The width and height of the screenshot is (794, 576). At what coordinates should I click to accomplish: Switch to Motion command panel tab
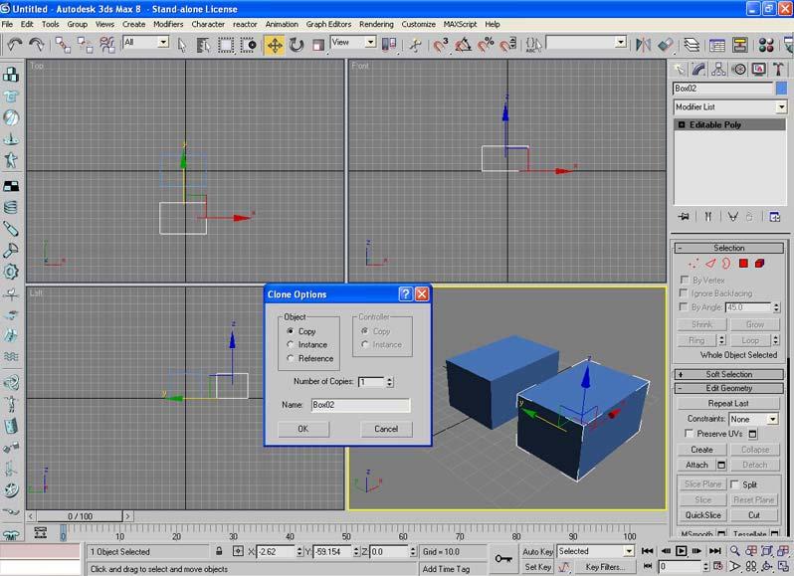tap(738, 70)
